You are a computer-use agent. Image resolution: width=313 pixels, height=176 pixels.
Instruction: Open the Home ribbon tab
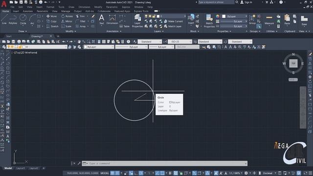point(5,11)
